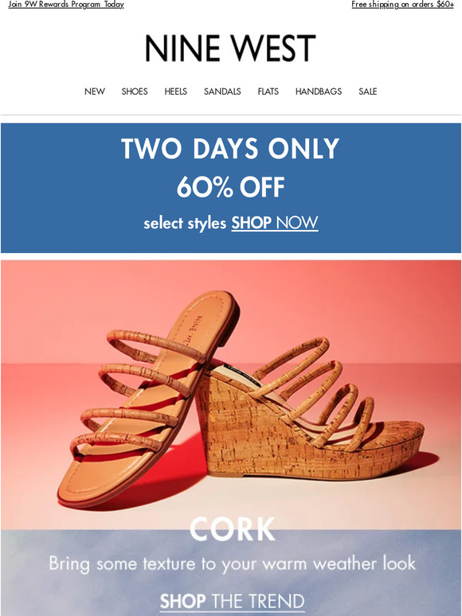Go to the SALE page
The height and width of the screenshot is (616, 462).
point(368,92)
